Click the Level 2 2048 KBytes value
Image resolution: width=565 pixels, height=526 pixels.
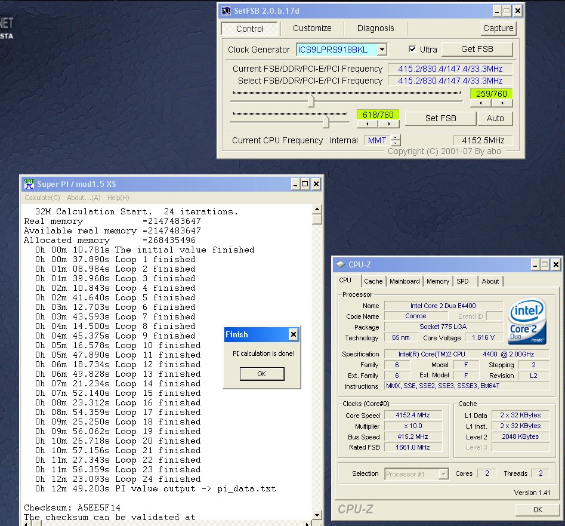520,436
